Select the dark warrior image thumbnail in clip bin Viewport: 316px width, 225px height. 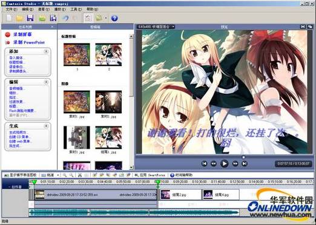(108, 102)
